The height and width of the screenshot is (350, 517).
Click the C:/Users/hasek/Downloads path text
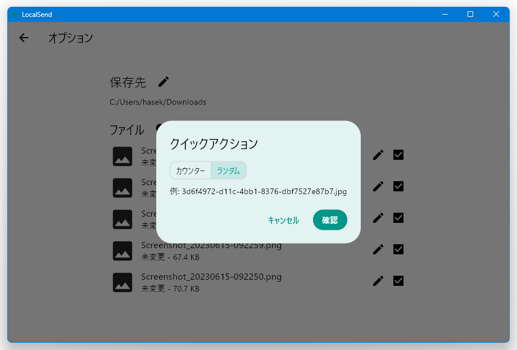point(158,102)
